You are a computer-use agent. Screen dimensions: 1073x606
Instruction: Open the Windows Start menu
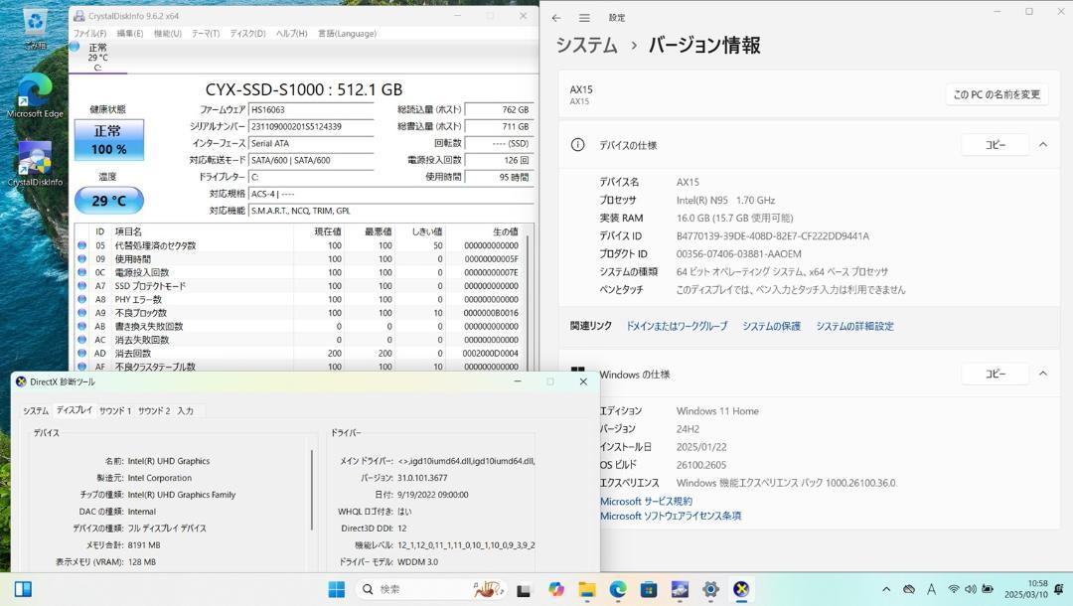click(336, 589)
